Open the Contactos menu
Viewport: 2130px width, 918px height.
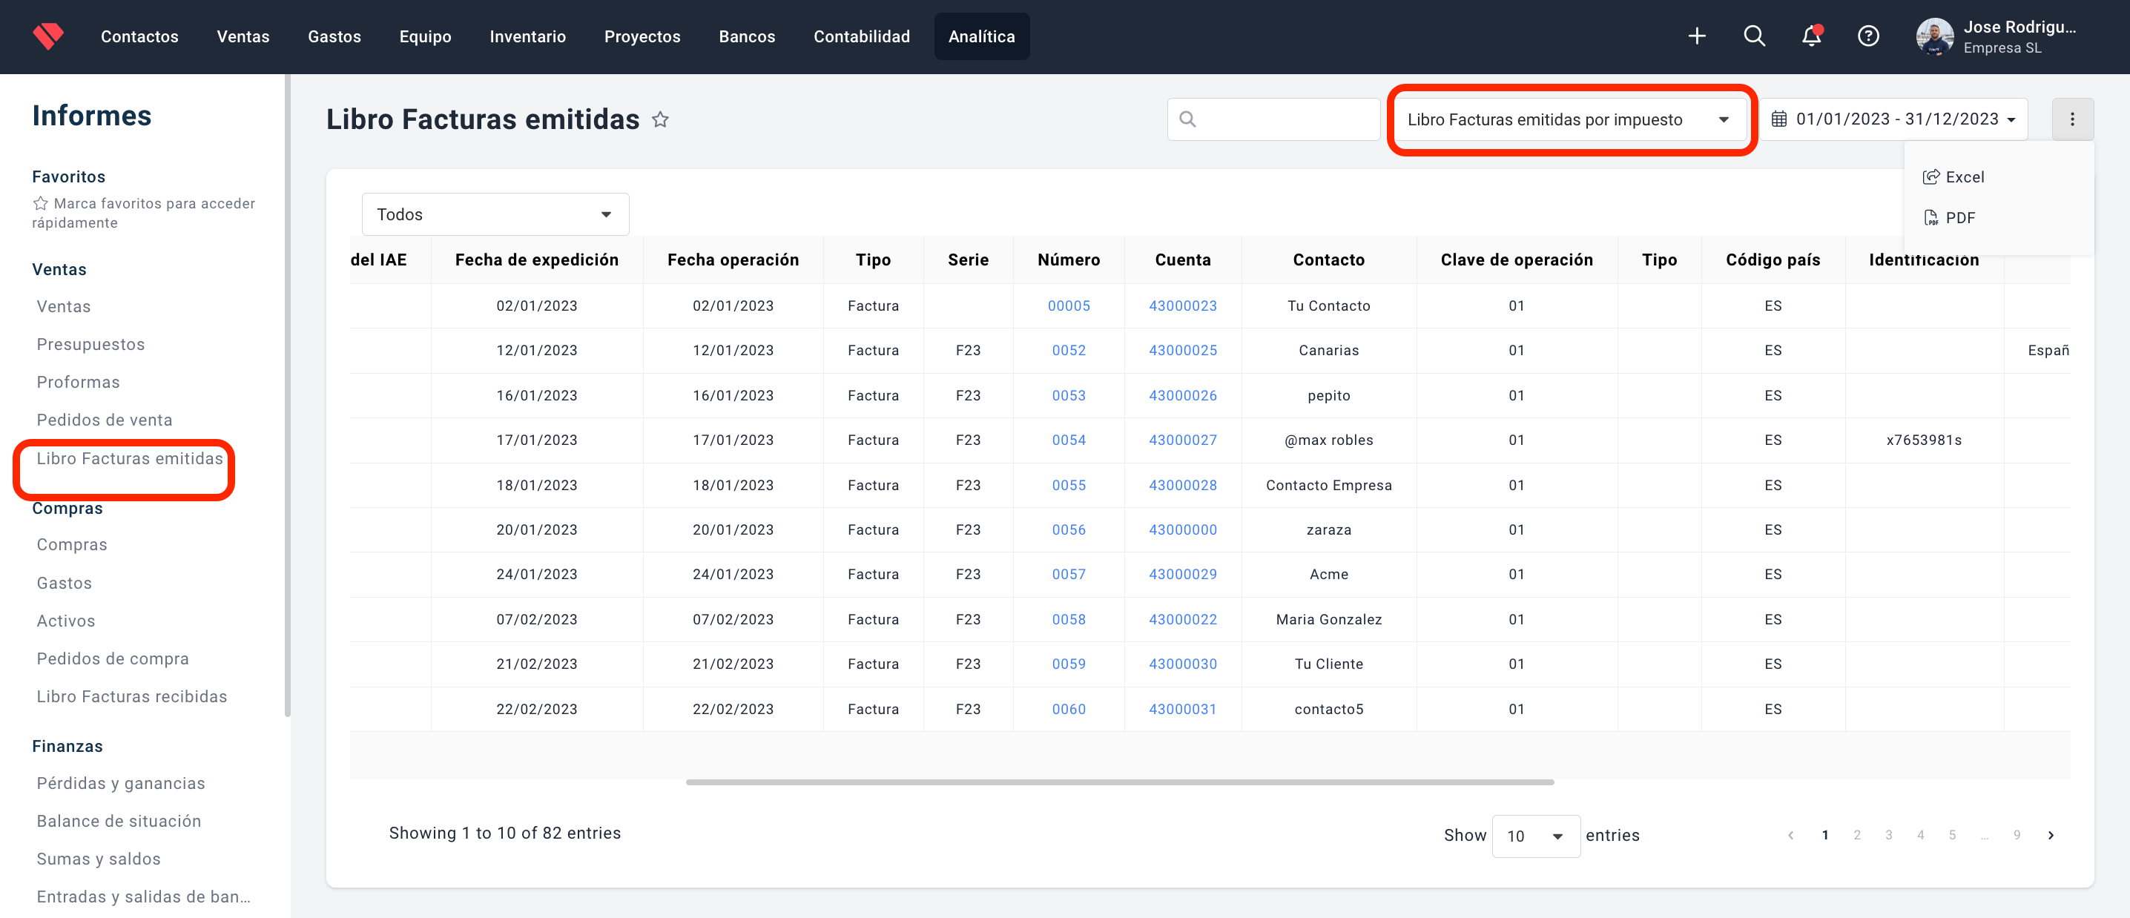coord(139,36)
